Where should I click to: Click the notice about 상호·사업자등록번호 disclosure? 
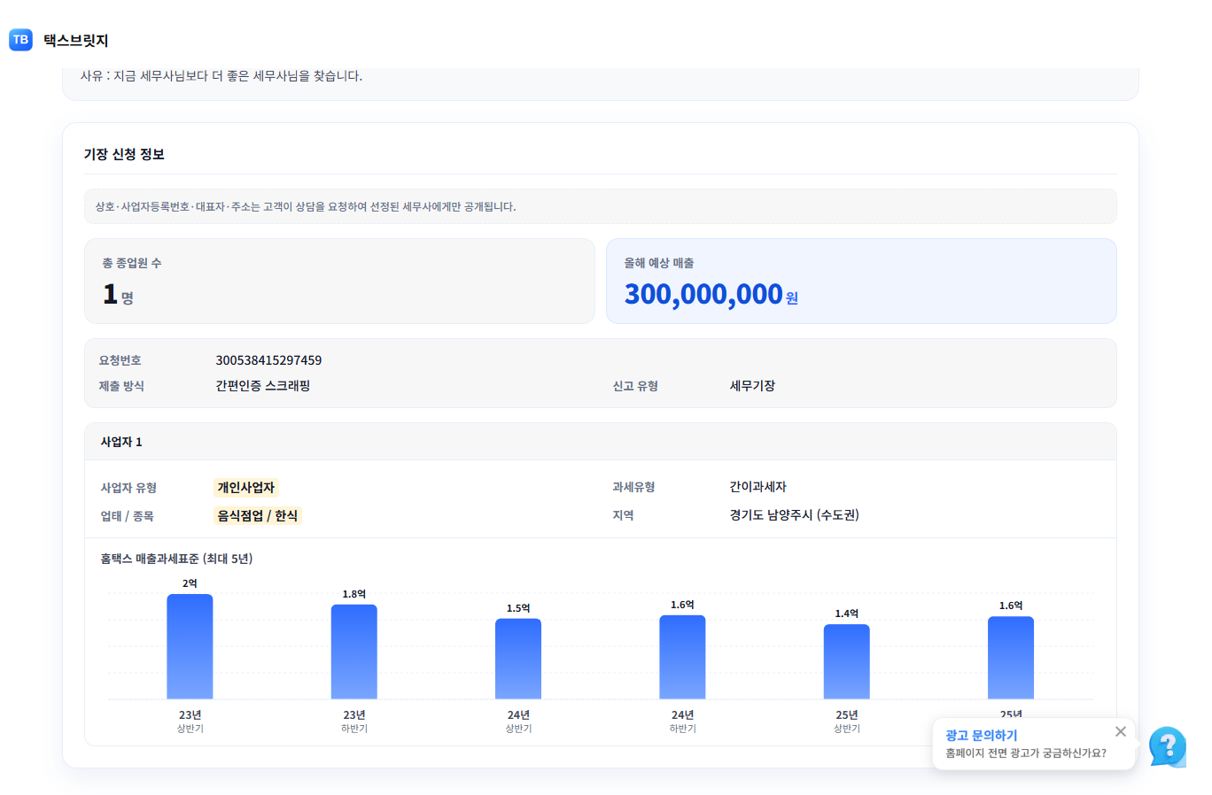coord(601,206)
